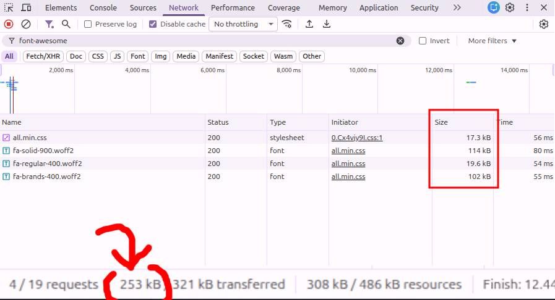Open the blue chat issues icon
Screen dimensions: 555x300
tap(493, 7)
